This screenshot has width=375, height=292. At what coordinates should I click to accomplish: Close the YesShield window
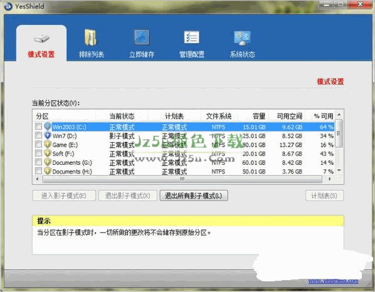point(360,4)
